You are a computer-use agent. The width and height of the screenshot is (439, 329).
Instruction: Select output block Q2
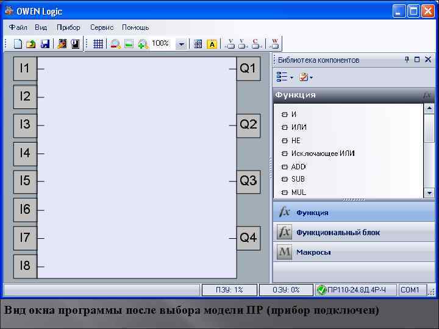tap(248, 125)
